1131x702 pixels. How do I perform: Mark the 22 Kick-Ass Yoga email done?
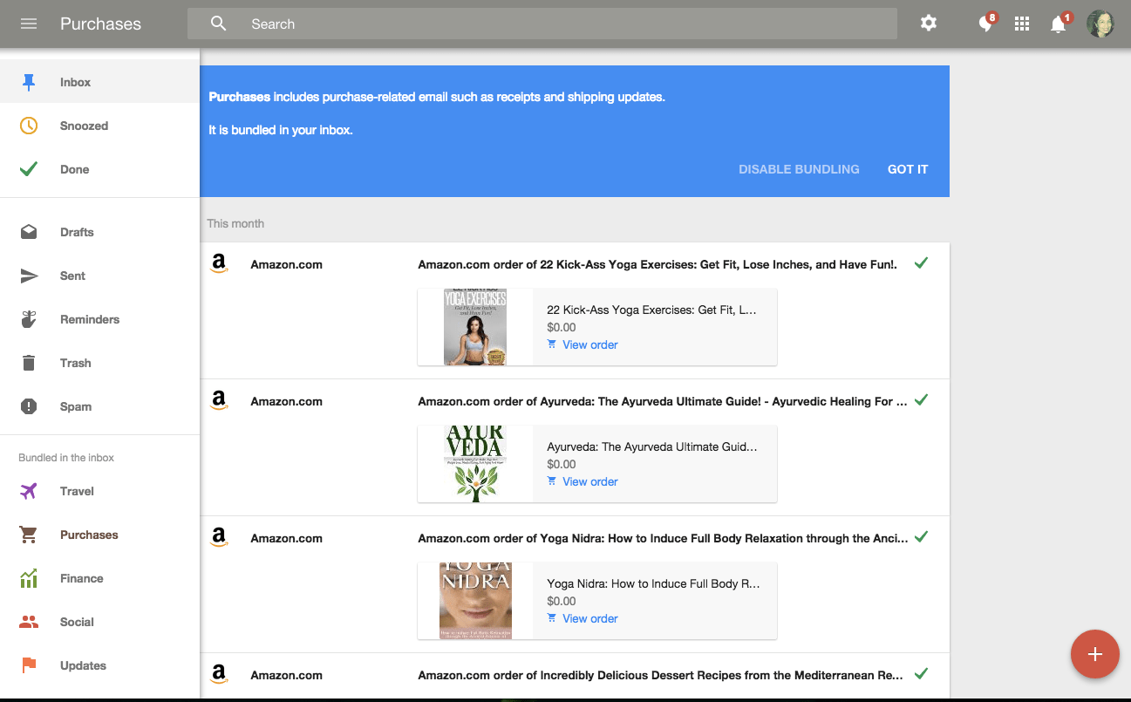tap(921, 263)
